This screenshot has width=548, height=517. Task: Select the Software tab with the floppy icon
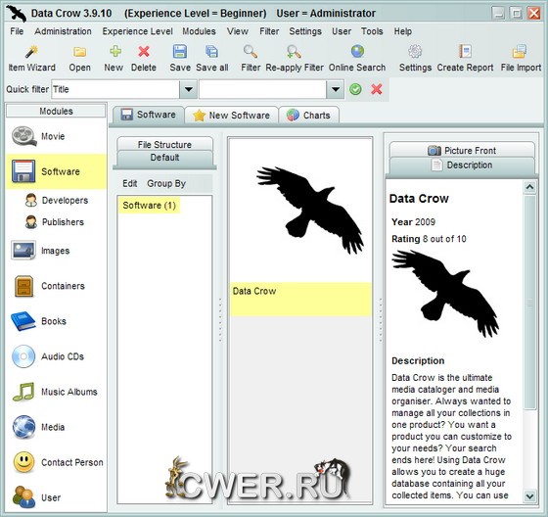pos(148,115)
